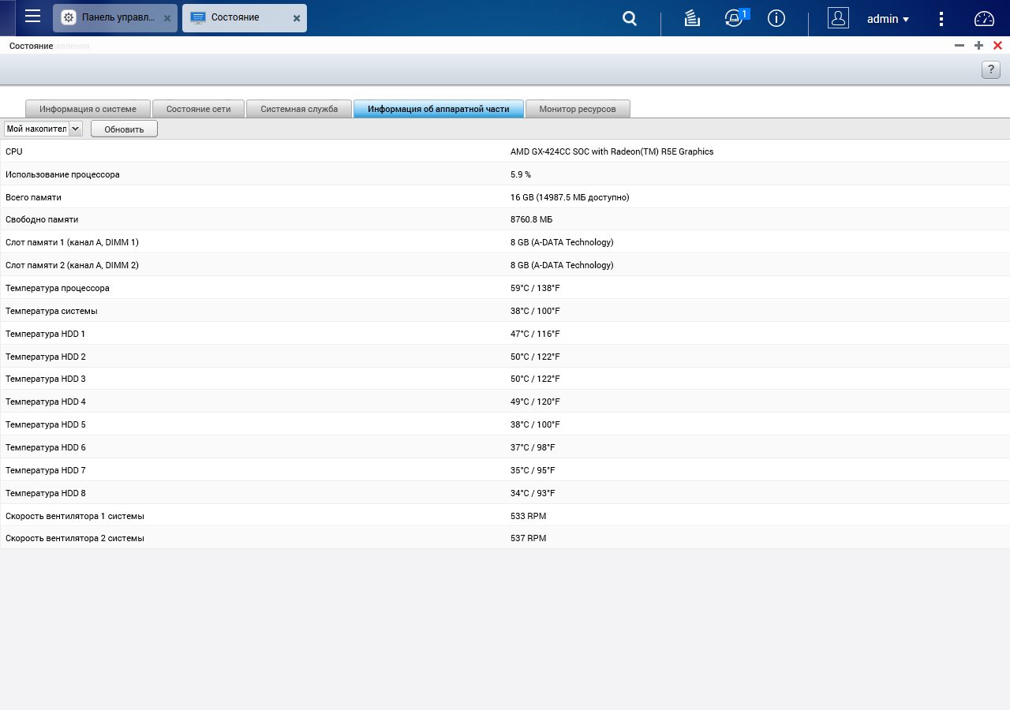
Task: Switch to Панель управления taskbar window
Action: pos(115,18)
